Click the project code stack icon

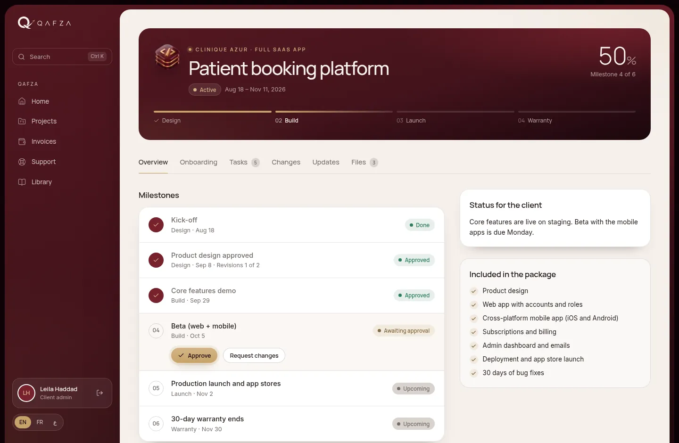[x=167, y=57]
